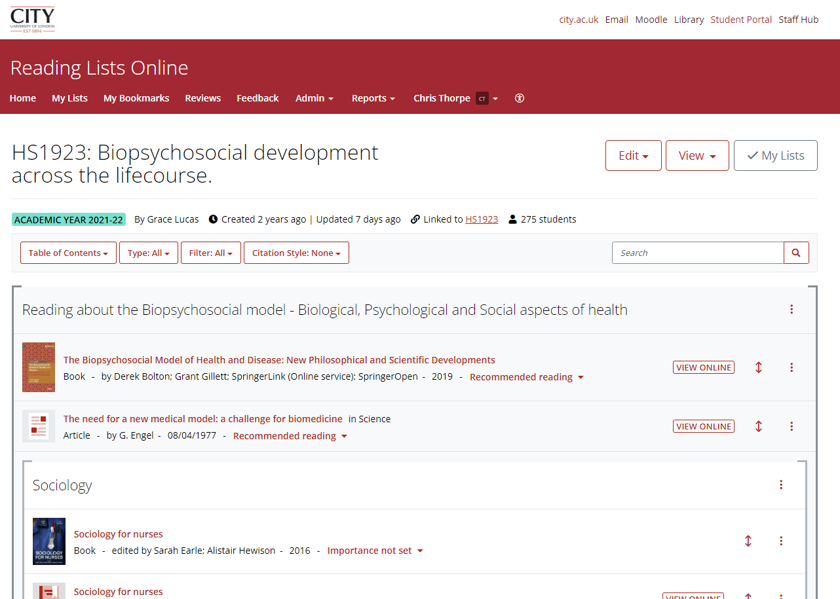Click the search magnifier icon

[x=795, y=252]
